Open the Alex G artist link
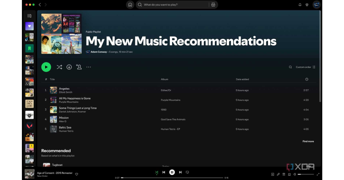 [62, 121]
